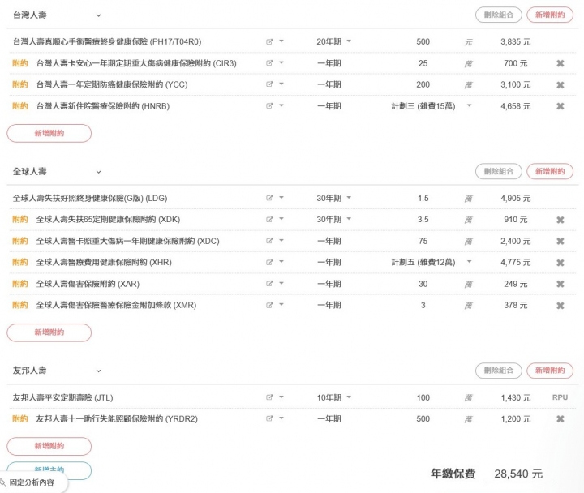Viewport: 584px width, 493px height.
Task: Open external link icon for CIR3 rider
Action: tap(269, 63)
